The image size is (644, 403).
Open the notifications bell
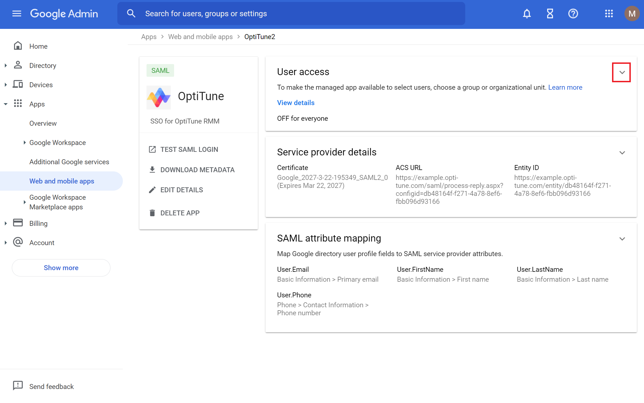pyautogui.click(x=527, y=13)
